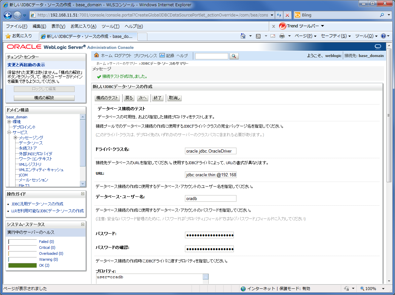The width and height of the screenshot is (395, 295).
Task: Open the ヘルプ(H) menu
Action: coord(134,26)
